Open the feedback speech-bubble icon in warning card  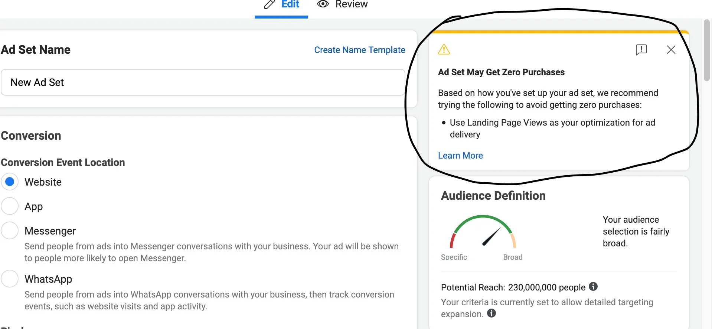point(641,50)
